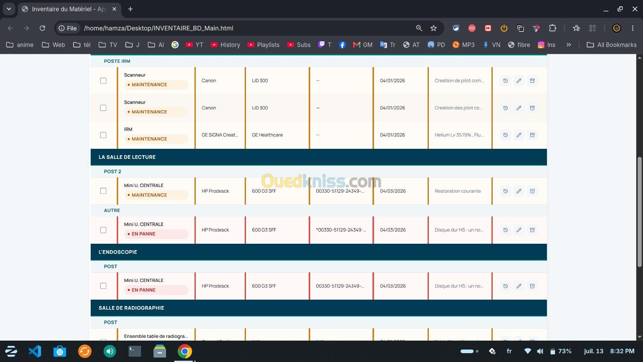This screenshot has height=362, width=643.
Task: Check the Post 2 Mini U. CENTRALE row
Action: pos(103,191)
